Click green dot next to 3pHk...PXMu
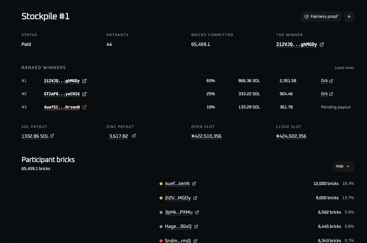Screen dimensions: 367x243 pos(161,212)
